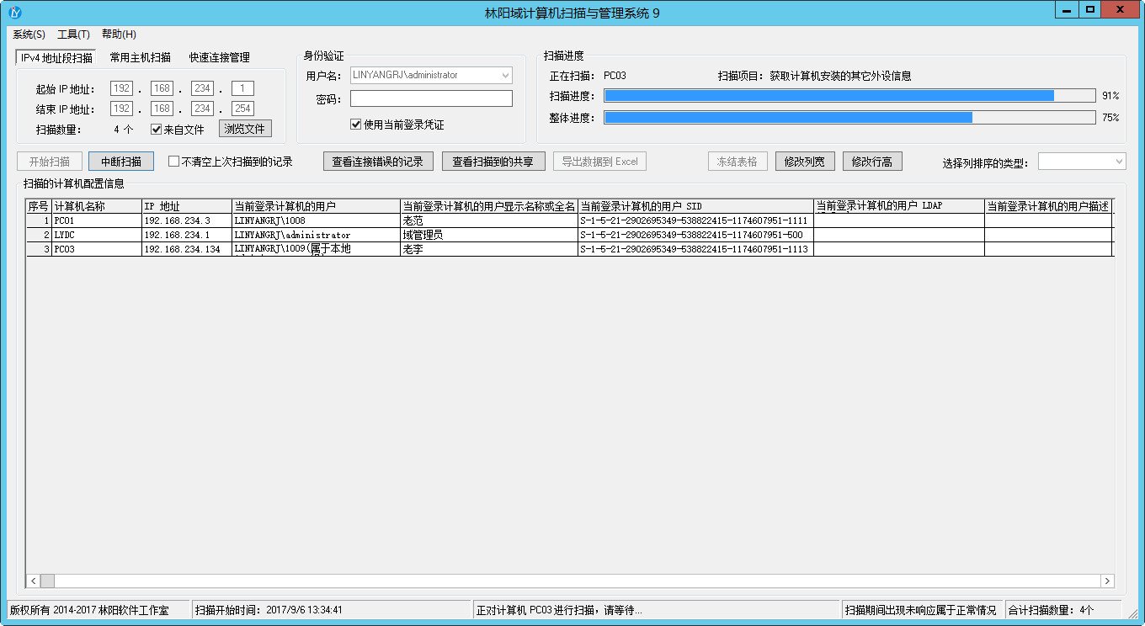Screen dimensions: 1145x626
Task: Click 扫描开始时间 status bar entry
Action: [330, 610]
